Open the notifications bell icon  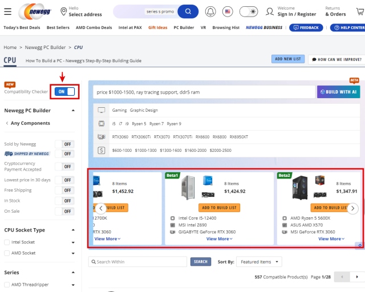210,11
